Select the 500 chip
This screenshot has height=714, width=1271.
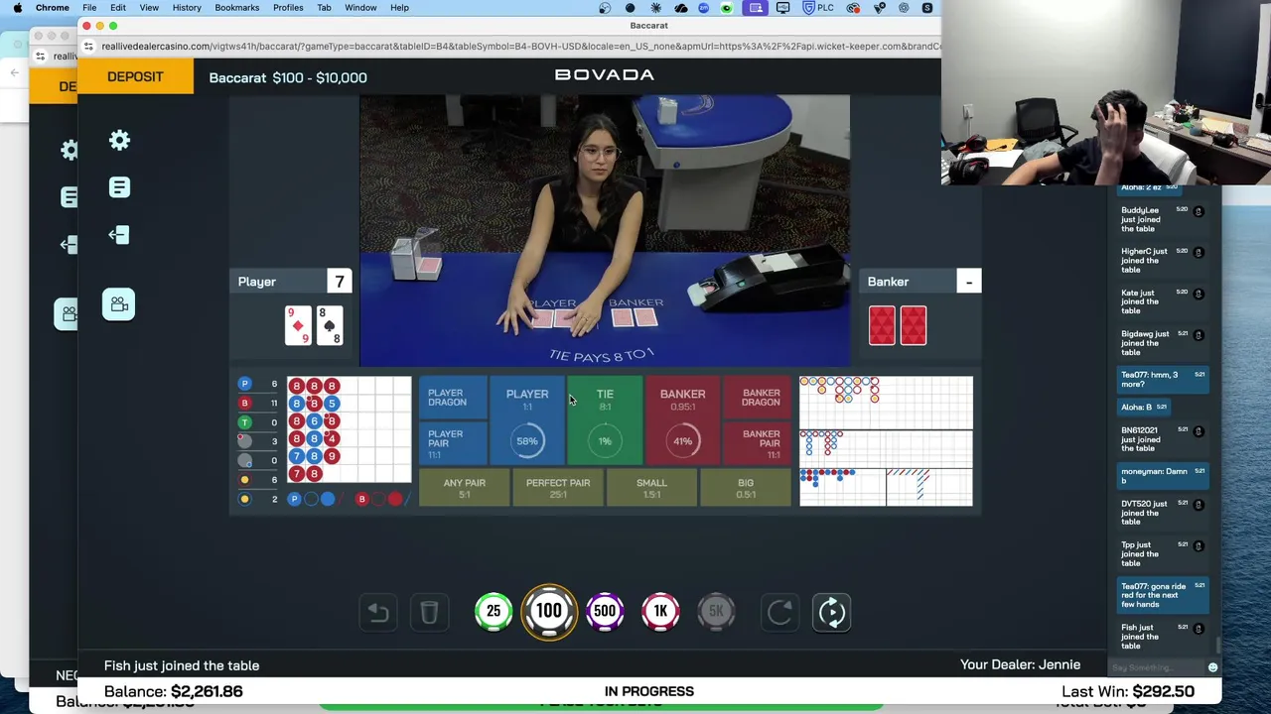(605, 612)
